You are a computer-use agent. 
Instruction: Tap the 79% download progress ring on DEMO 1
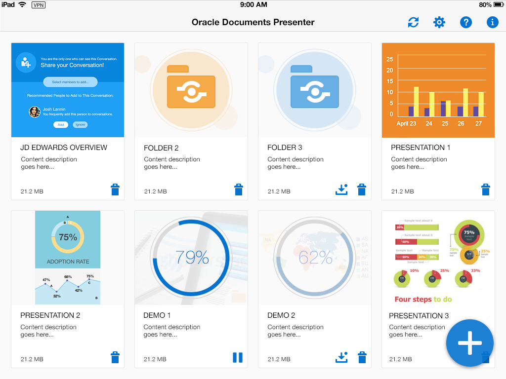191,258
